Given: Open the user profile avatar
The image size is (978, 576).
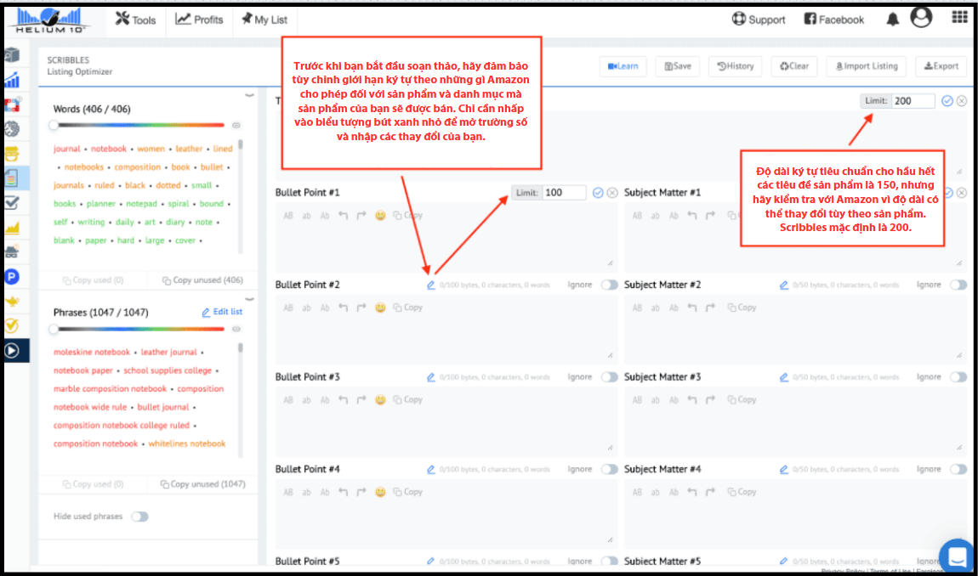Looking at the screenshot, I should click(x=921, y=18).
